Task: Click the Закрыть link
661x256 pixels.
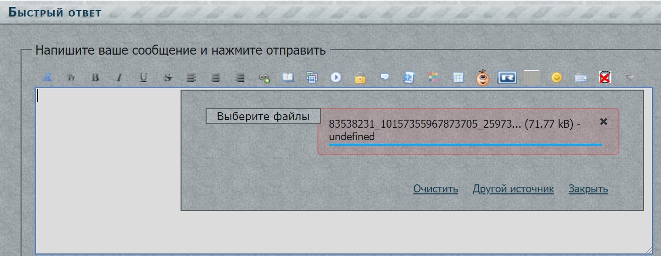Action: [x=588, y=189]
